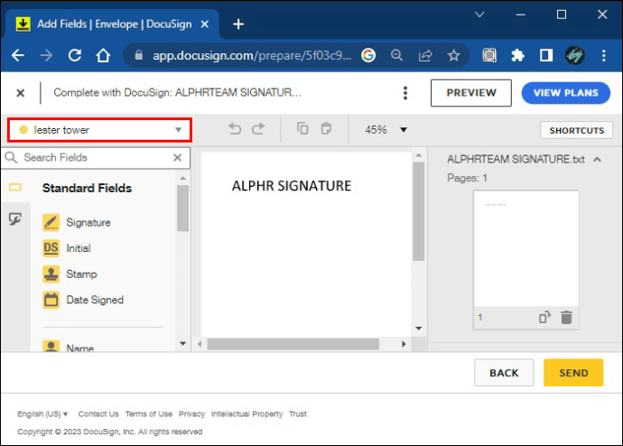This screenshot has width=623, height=446.
Task: Open the Extensions puzzle menu
Action: pyautogui.click(x=517, y=55)
